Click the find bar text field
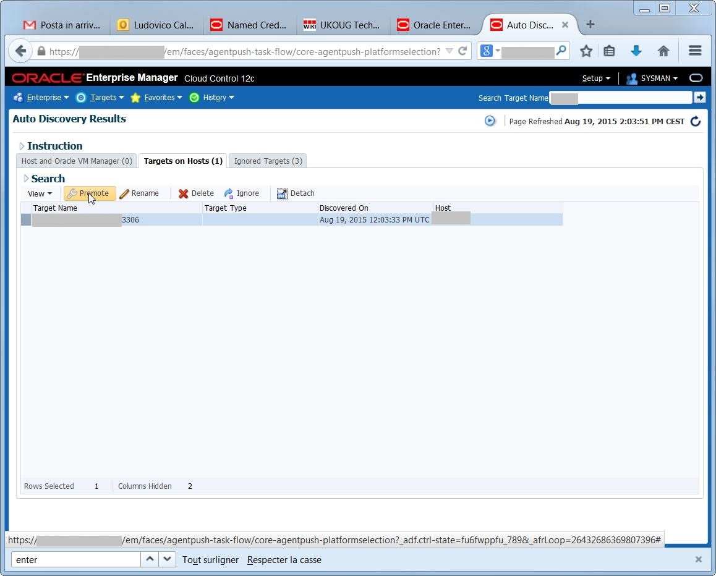 76,559
